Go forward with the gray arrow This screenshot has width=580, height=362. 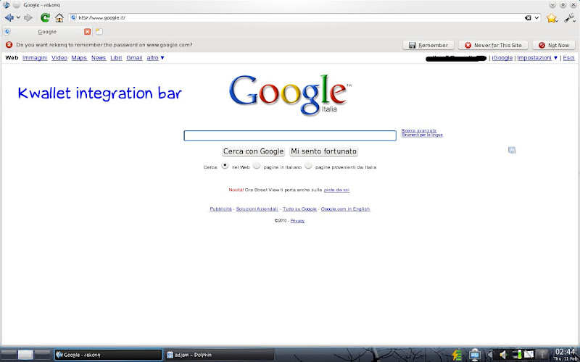coord(28,17)
